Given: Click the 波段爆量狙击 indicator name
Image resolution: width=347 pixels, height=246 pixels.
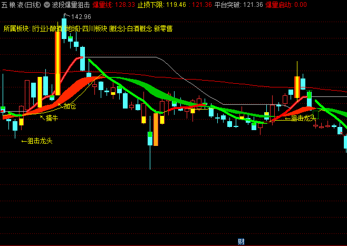Looking at the screenshot, I should click(71, 5).
